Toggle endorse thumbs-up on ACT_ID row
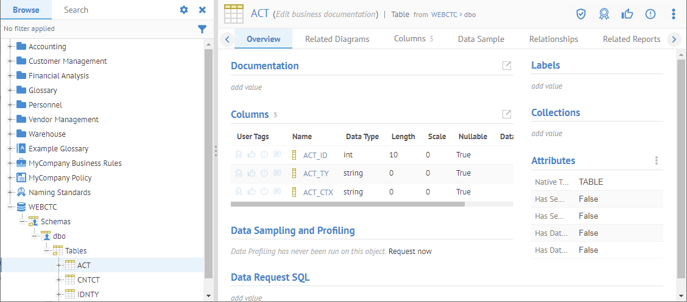Screen dimensions: 687x302 tap(252, 155)
